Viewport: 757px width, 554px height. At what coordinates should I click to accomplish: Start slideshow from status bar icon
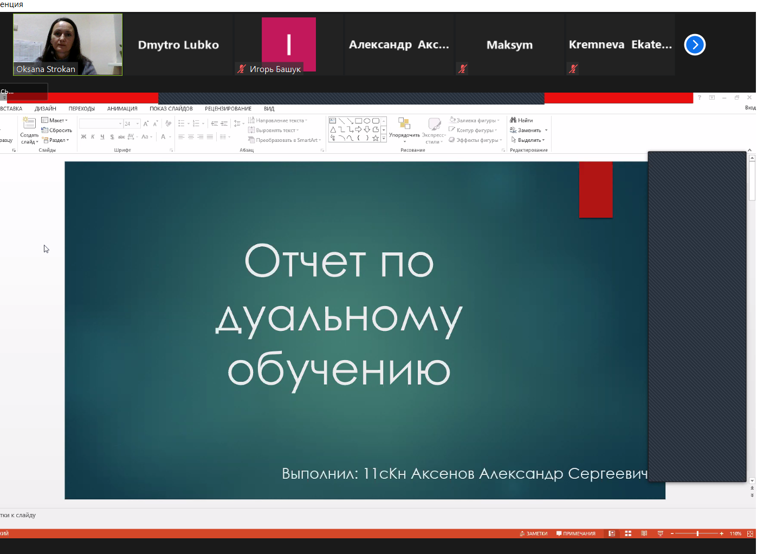pos(661,533)
